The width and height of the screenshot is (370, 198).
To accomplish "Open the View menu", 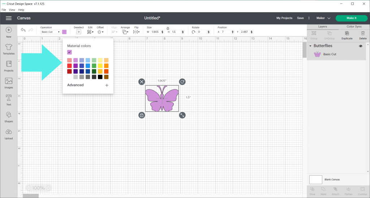I will click(12, 10).
